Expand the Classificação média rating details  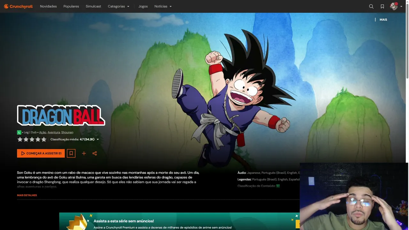click(x=75, y=139)
